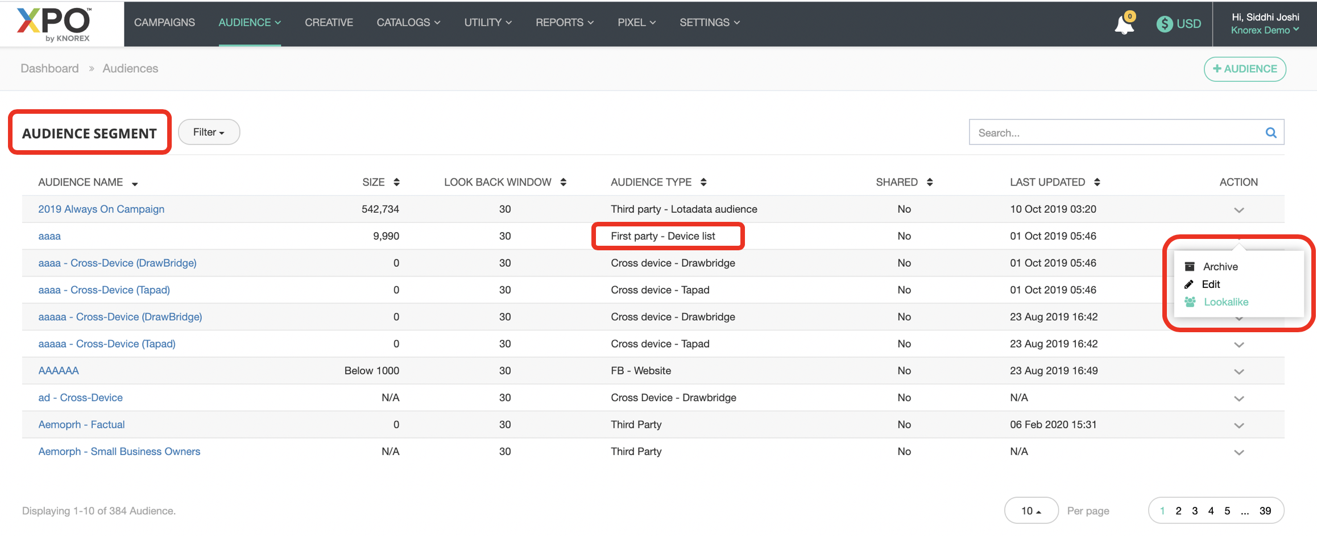Open the per page count dropdown

tap(1030, 511)
